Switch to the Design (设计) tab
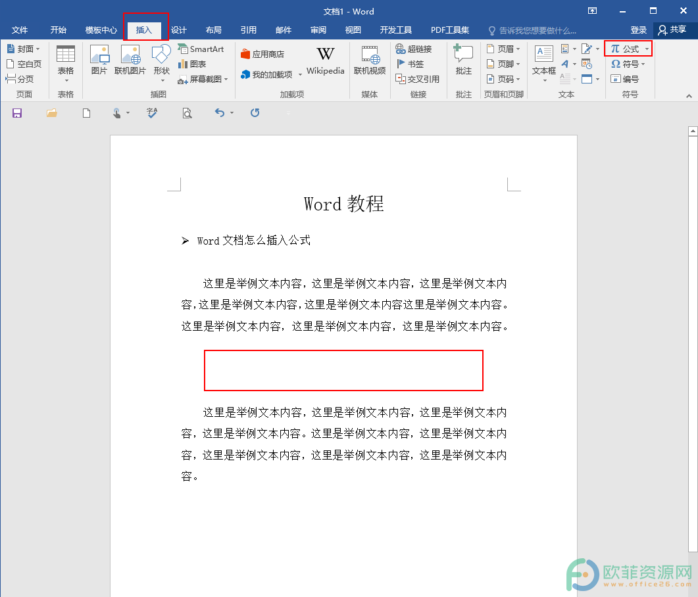The width and height of the screenshot is (698, 597). coord(179,30)
